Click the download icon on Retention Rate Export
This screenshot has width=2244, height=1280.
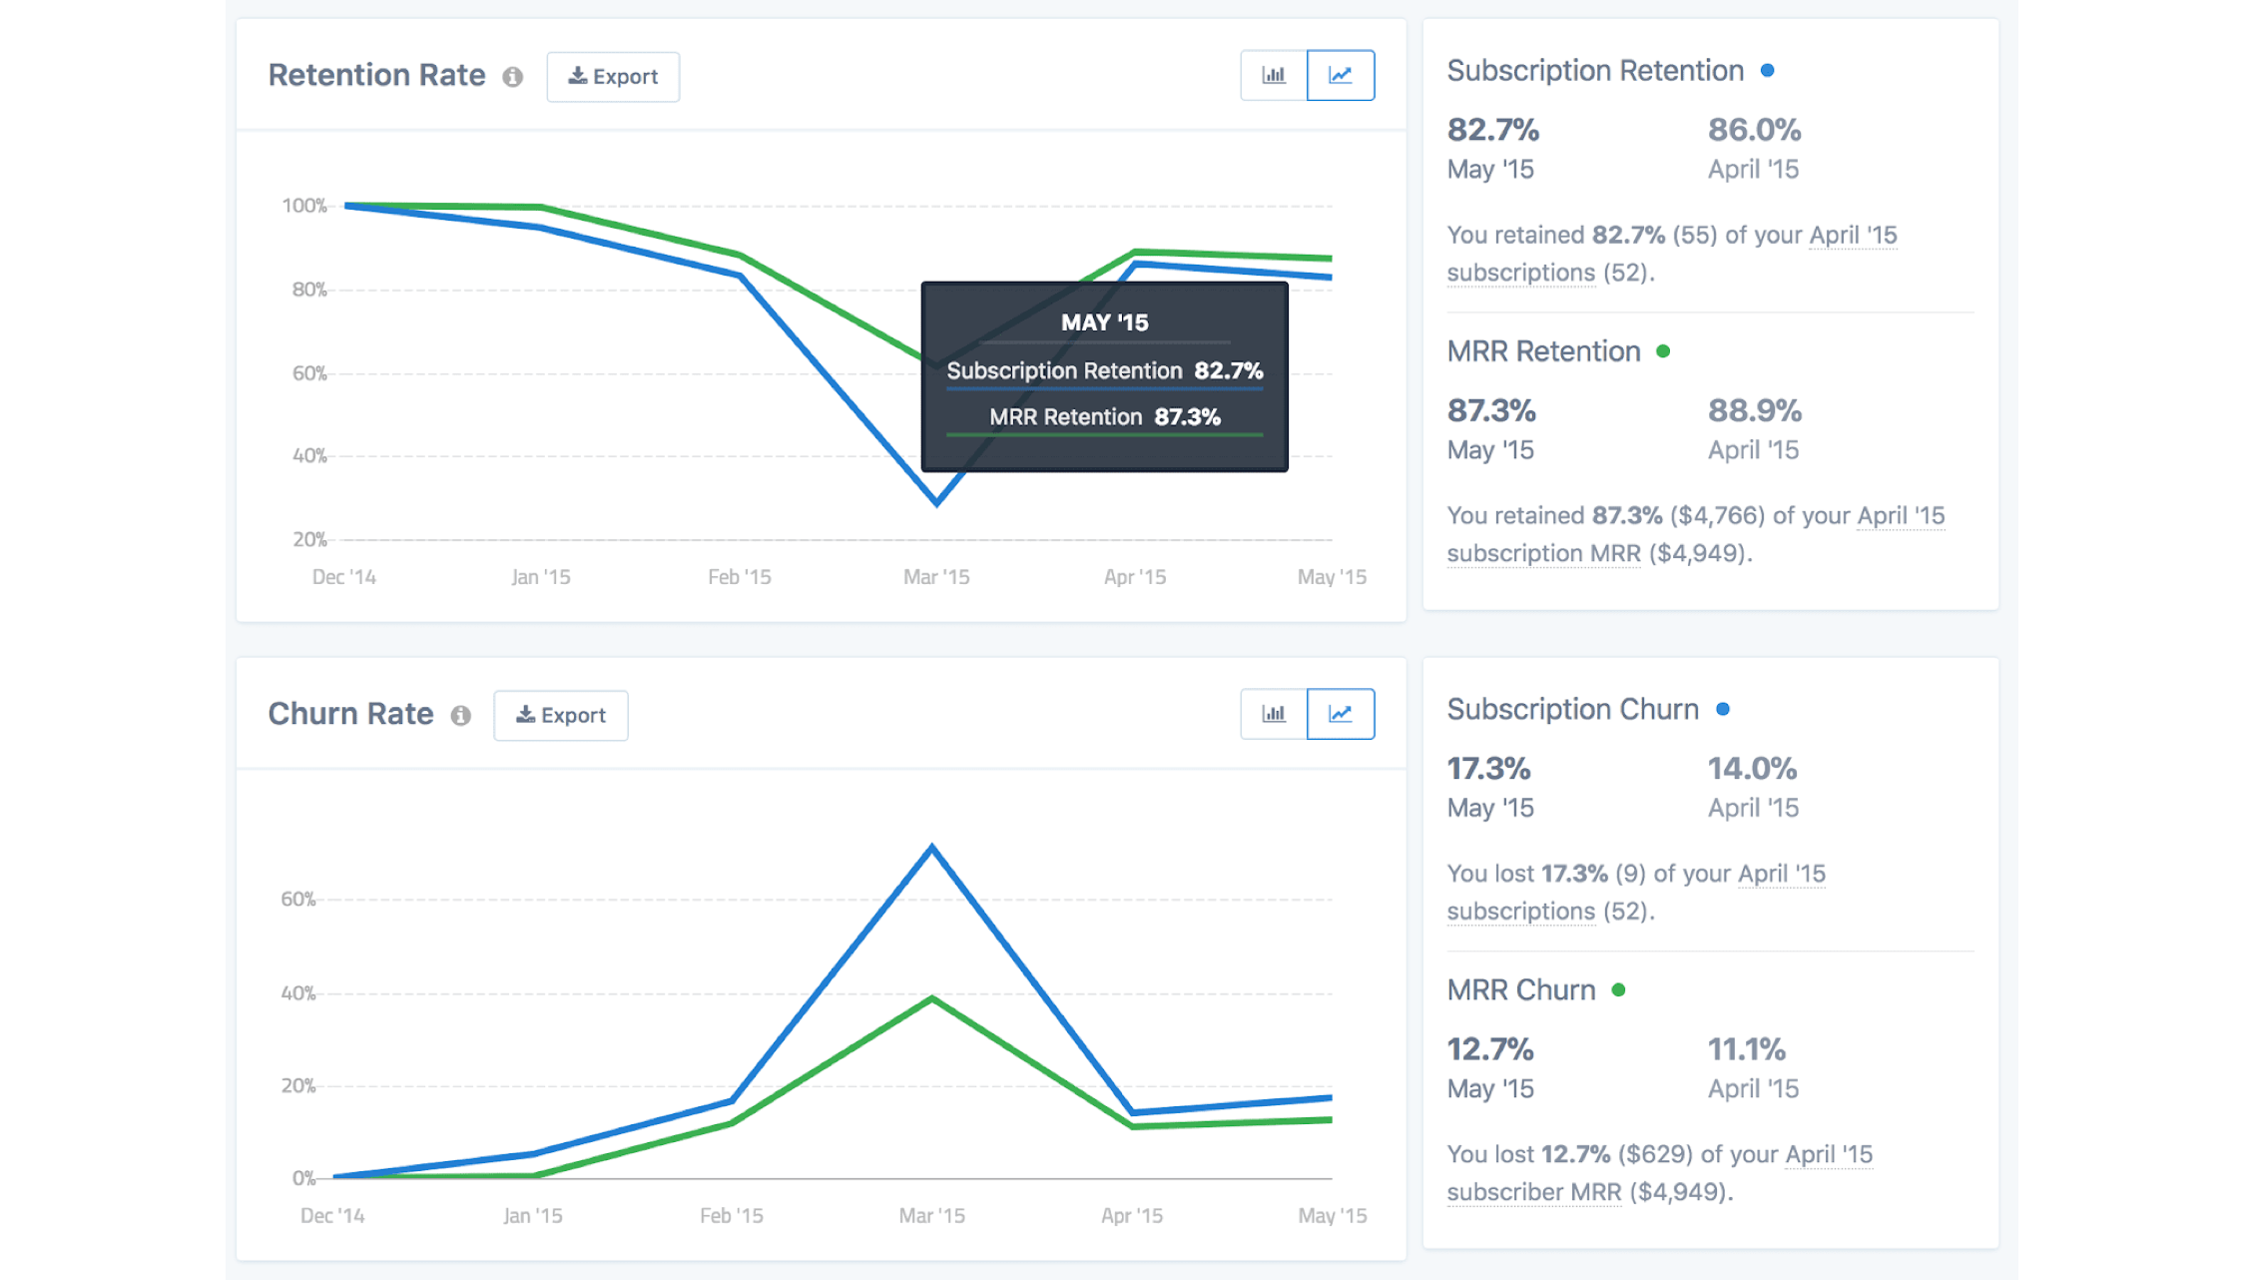[576, 75]
